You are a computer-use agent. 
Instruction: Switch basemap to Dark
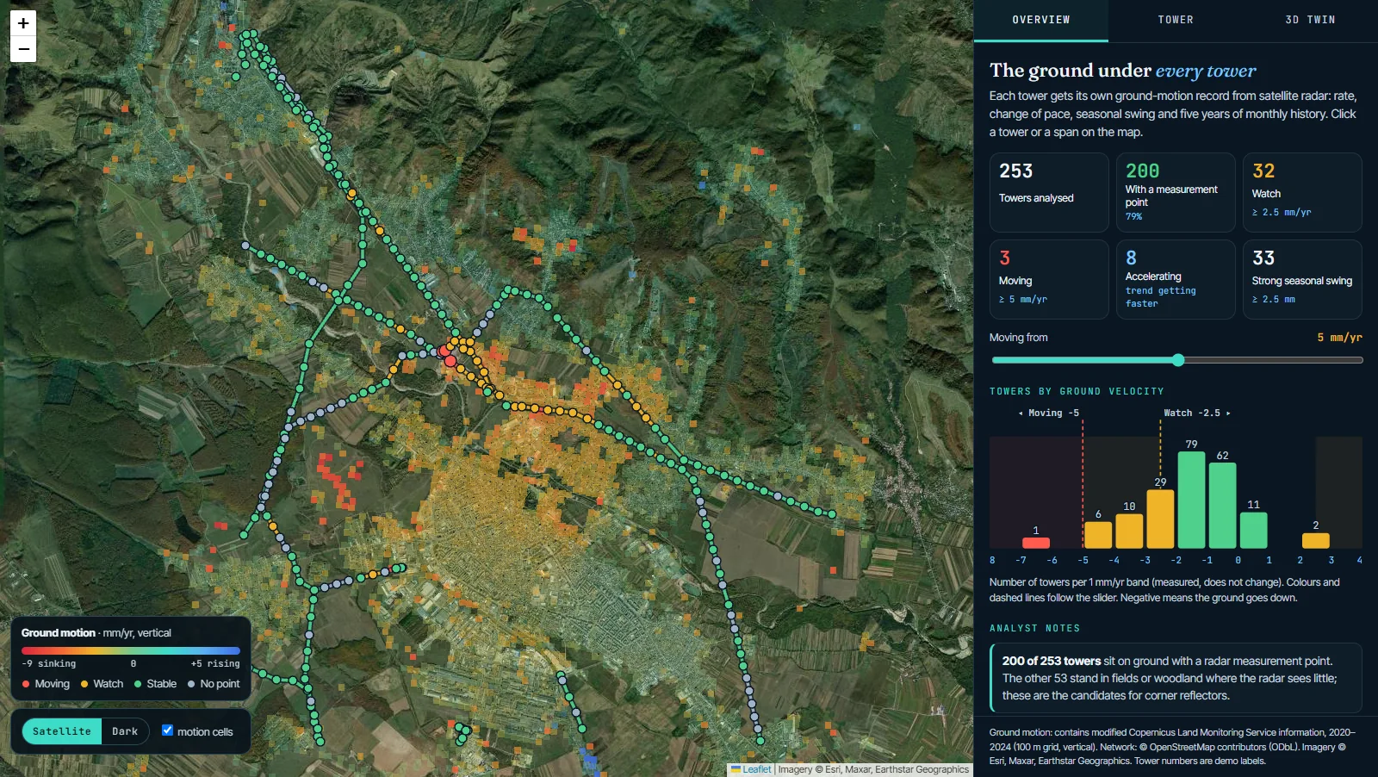(125, 731)
